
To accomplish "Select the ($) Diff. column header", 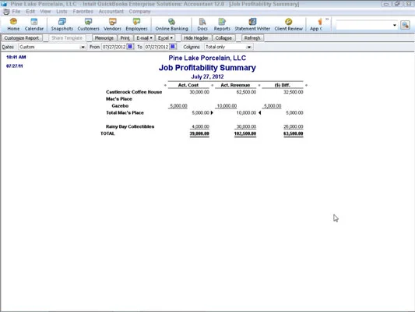I will (x=283, y=85).
